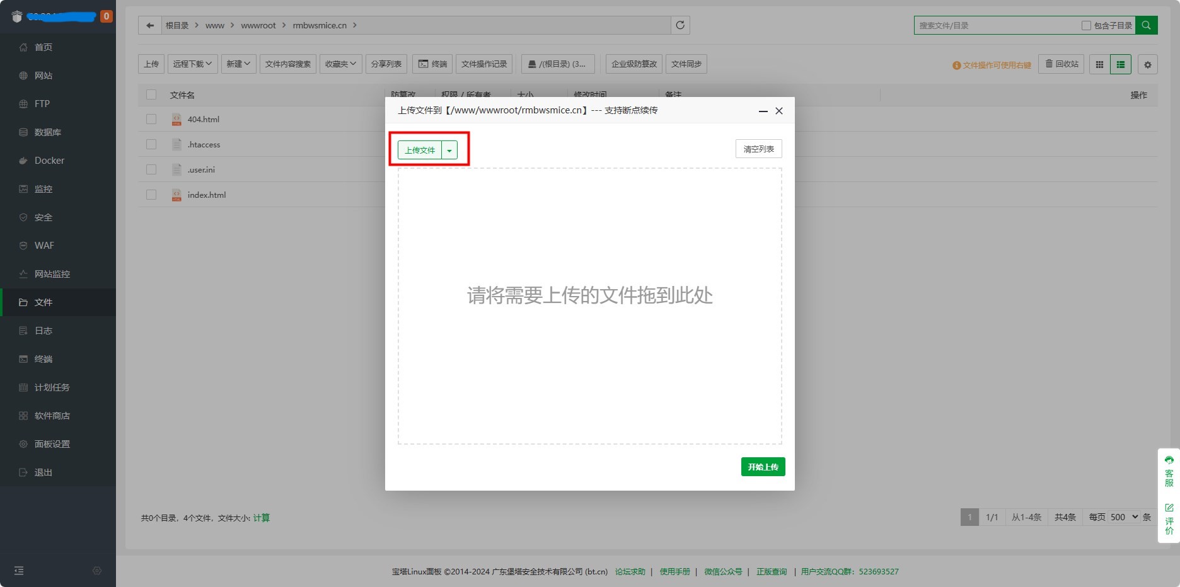Open the /(根目录) disk dropdown
Viewport: 1180px width, 587px height.
558,64
